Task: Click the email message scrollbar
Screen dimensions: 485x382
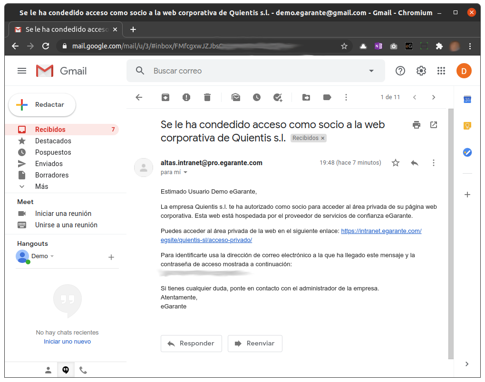Action: click(451, 234)
